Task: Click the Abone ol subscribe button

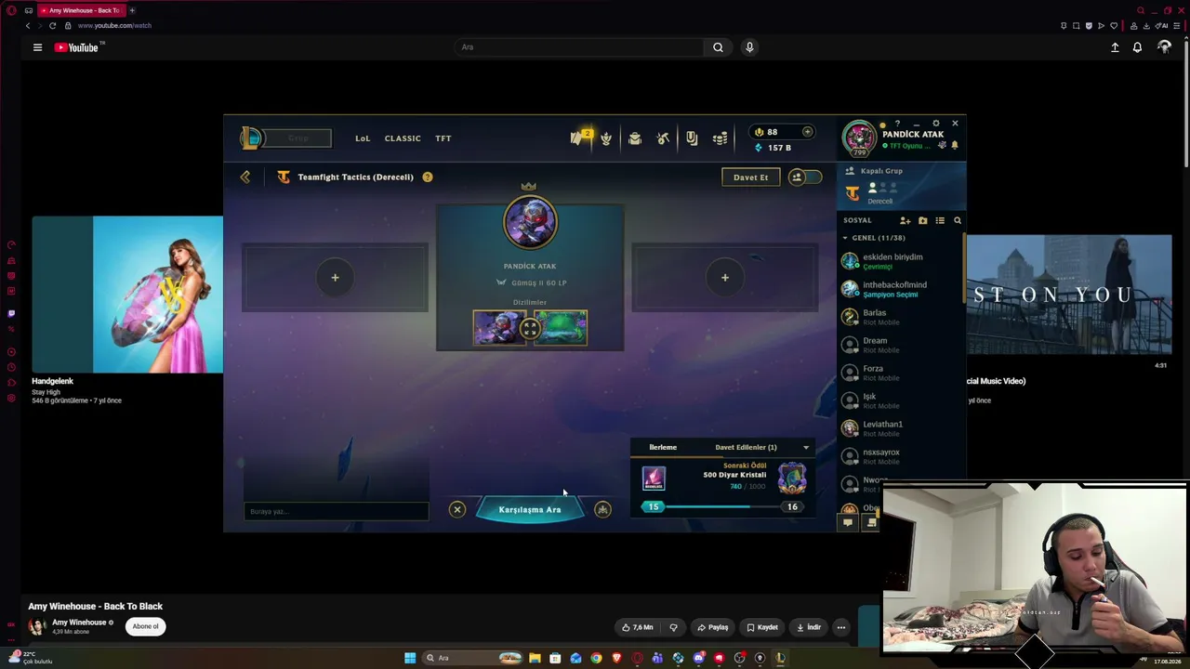Action: (146, 626)
